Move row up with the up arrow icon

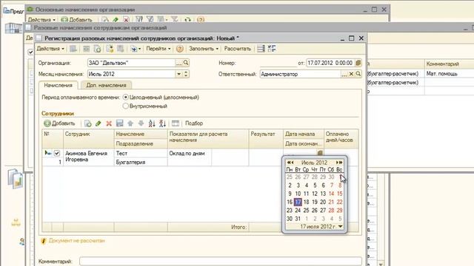(x=130, y=123)
